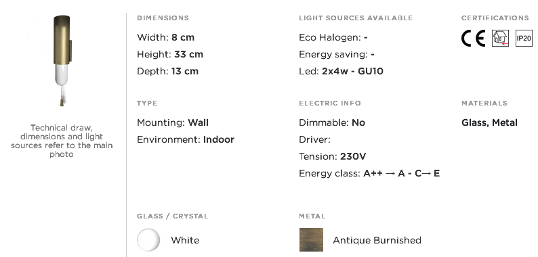Click the Dimensions section heading
This screenshot has height=257, width=538.
[x=163, y=18]
